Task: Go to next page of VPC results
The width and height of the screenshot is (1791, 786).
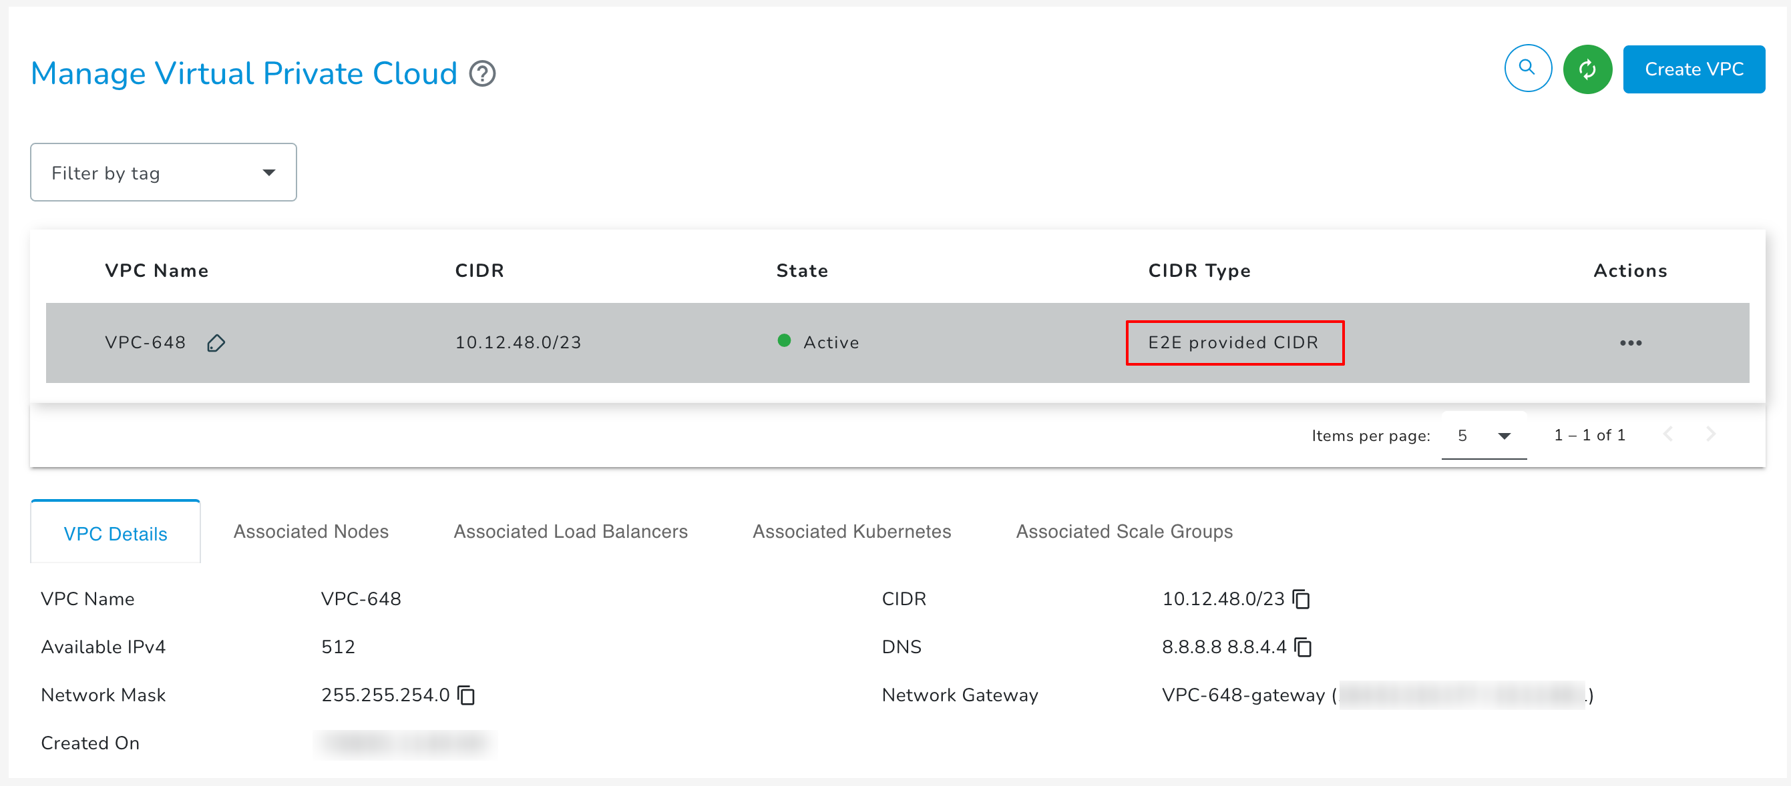Action: point(1712,434)
